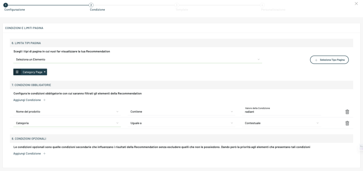Open the Categoria field dropdown
The height and width of the screenshot is (171, 363).
click(67, 123)
